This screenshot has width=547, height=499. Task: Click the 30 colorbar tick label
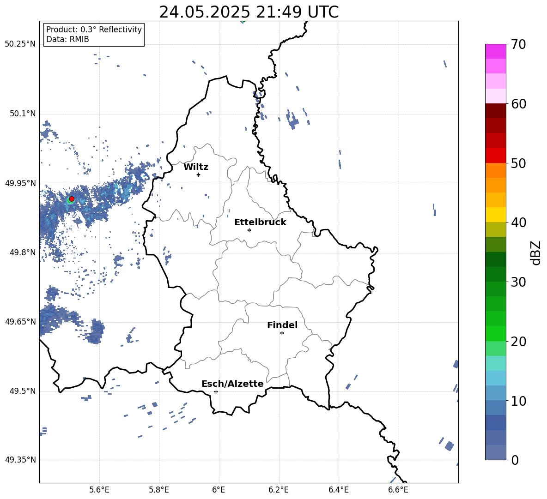[518, 282]
